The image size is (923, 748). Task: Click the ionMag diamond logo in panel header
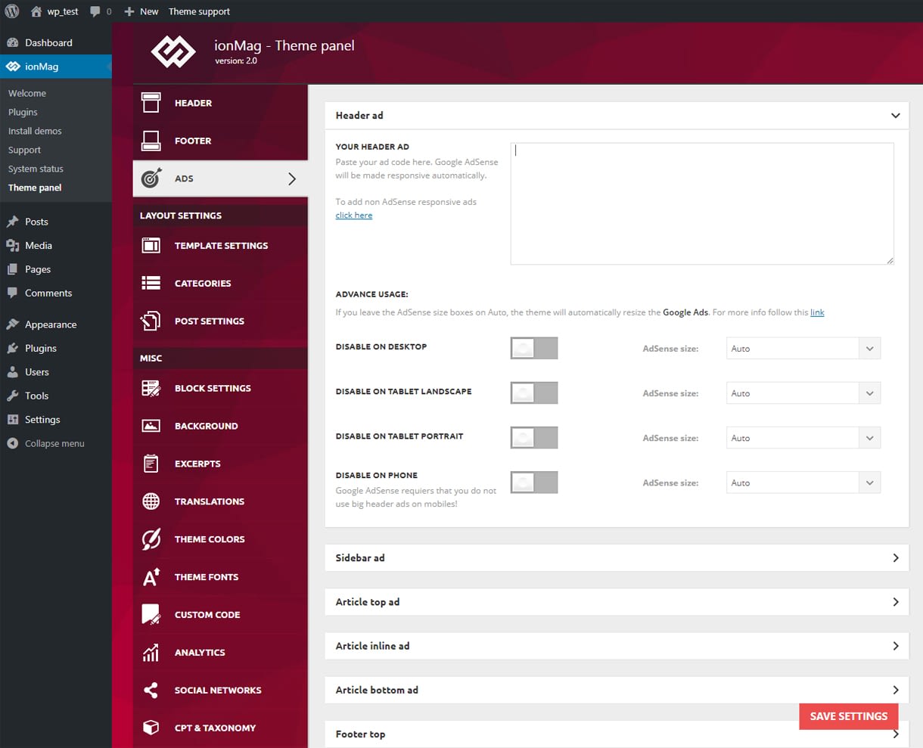173,52
